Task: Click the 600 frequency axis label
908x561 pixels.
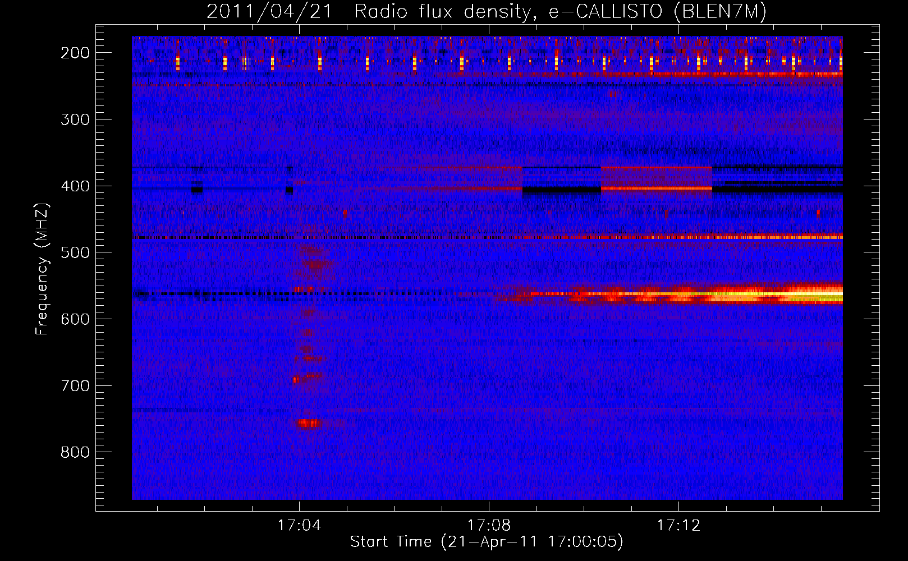Action: point(75,319)
